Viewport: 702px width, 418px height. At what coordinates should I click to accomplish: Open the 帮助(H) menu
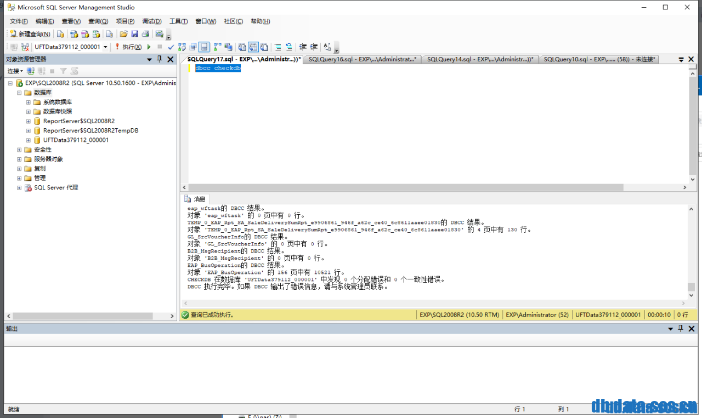(260, 21)
